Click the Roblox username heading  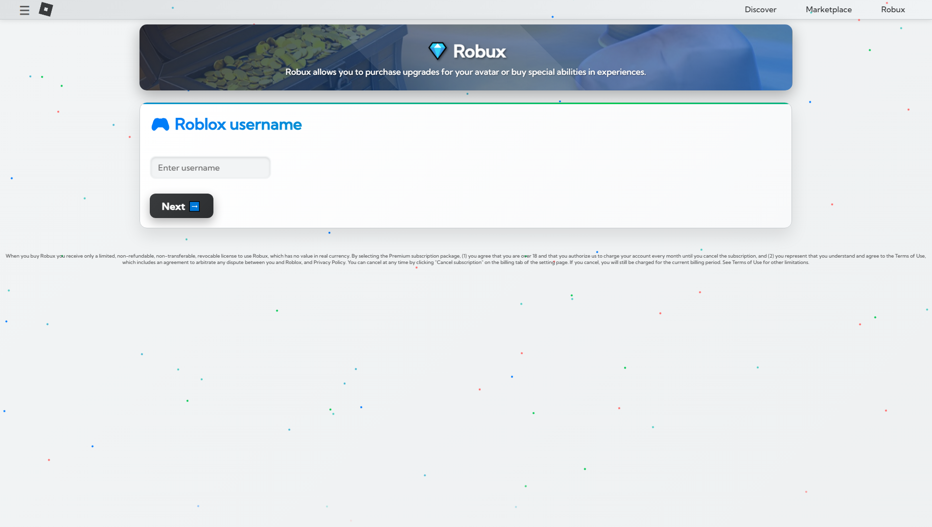point(238,124)
